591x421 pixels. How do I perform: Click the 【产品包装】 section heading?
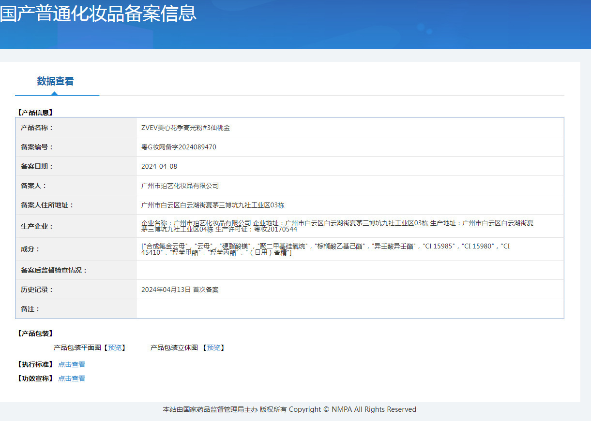[x=35, y=334]
